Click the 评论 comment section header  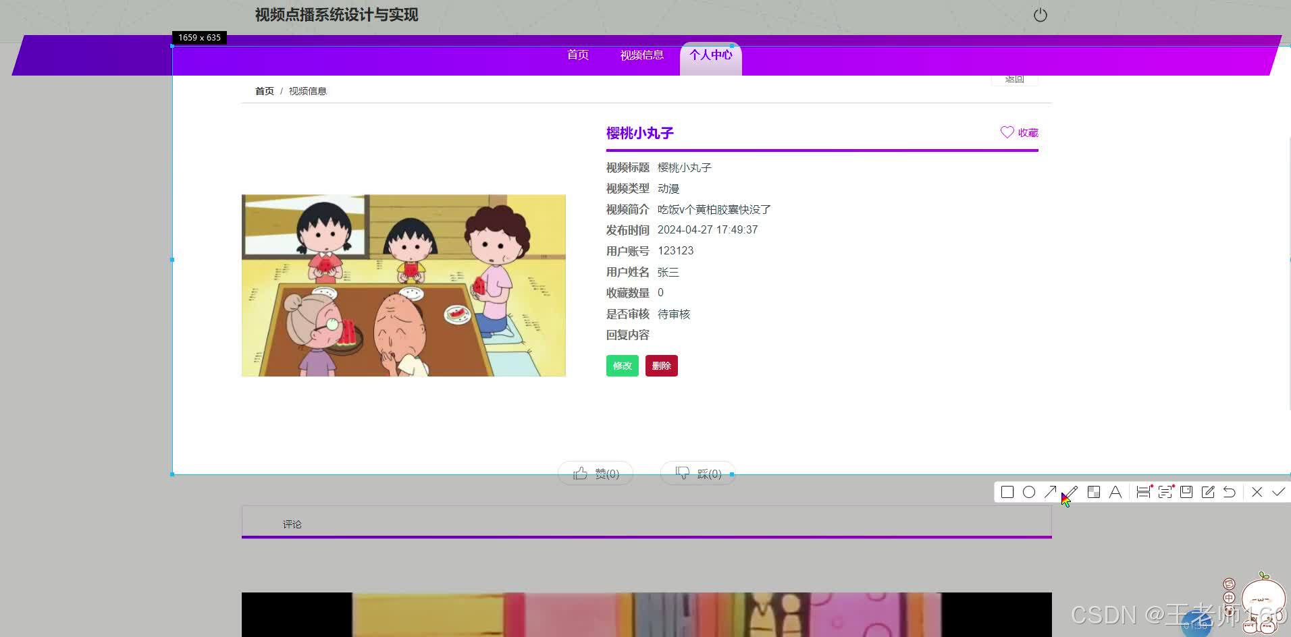292,524
